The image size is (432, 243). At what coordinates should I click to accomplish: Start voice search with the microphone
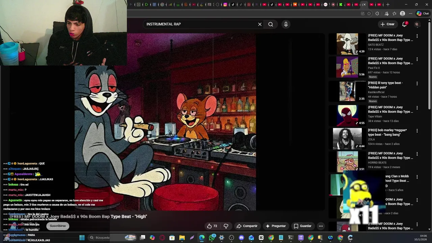pyautogui.click(x=286, y=24)
